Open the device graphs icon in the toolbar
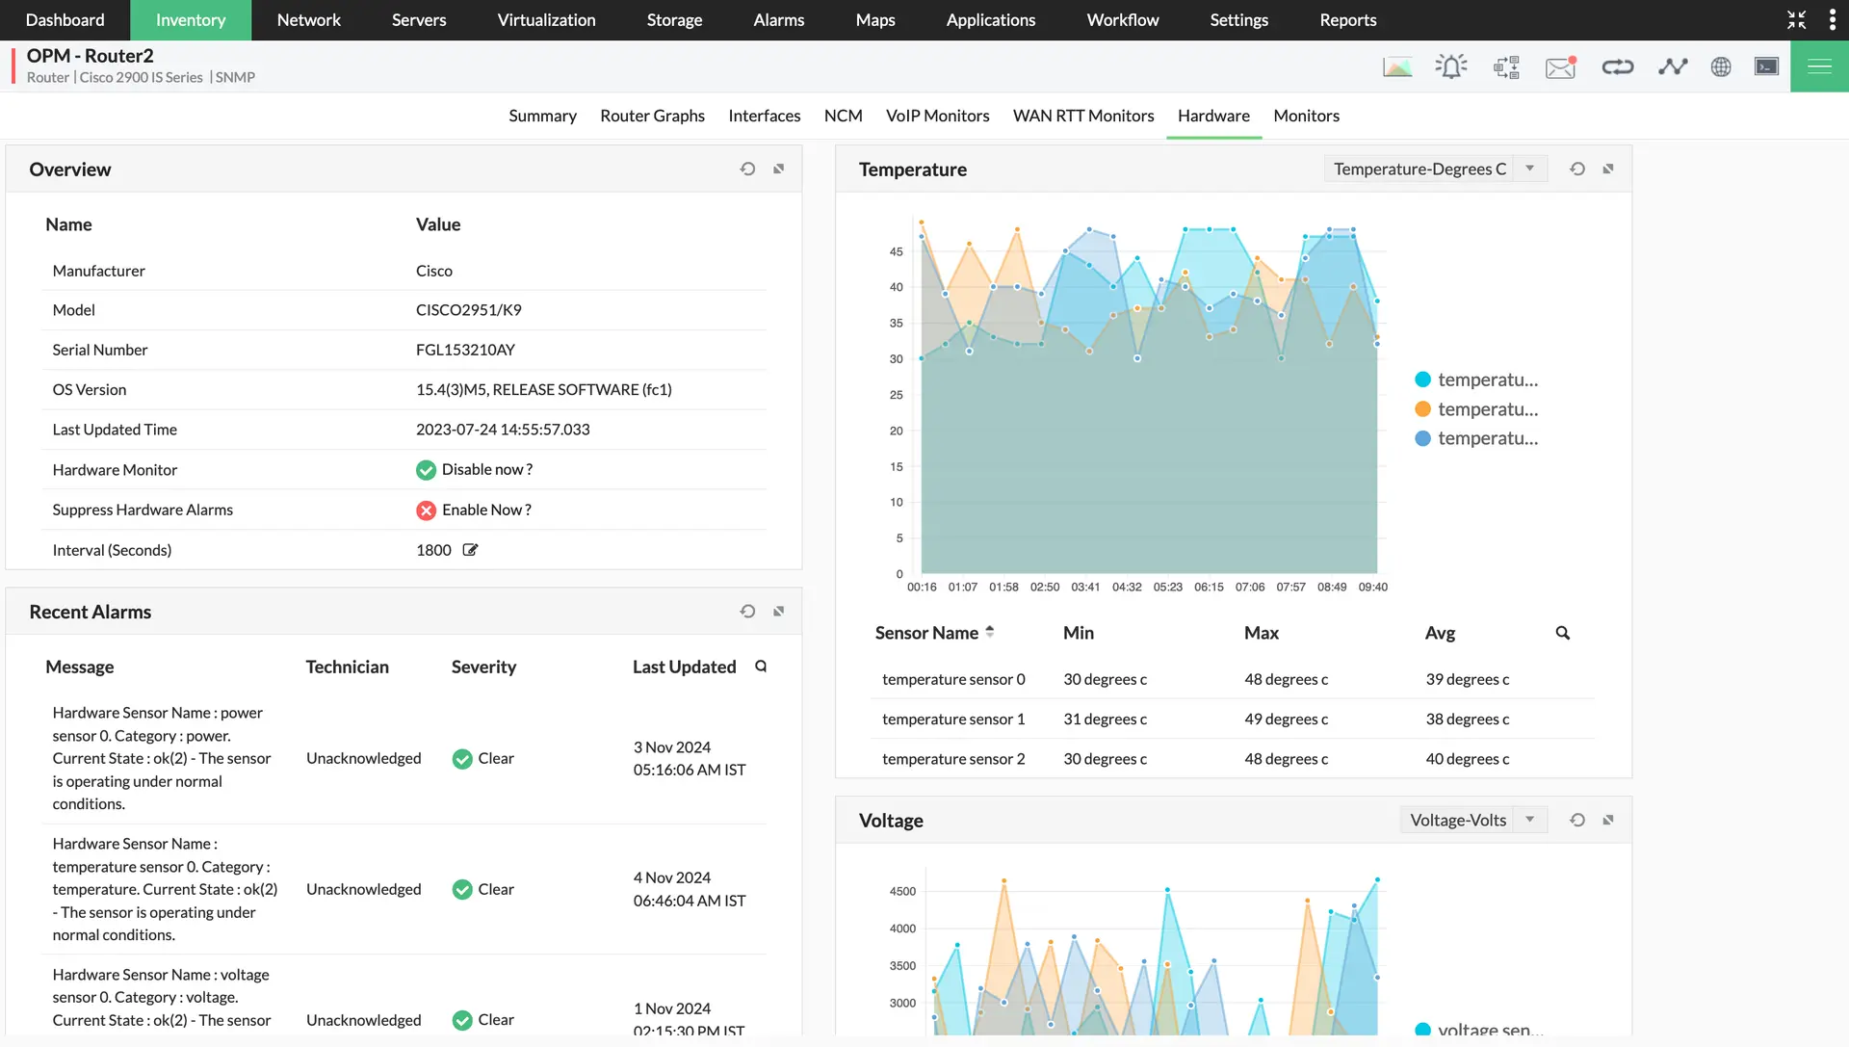Viewport: 1849px width, 1047px height. (1396, 66)
